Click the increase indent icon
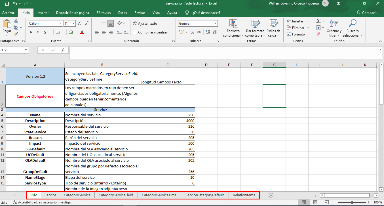This screenshot has height=206, width=384. pos(126,32)
